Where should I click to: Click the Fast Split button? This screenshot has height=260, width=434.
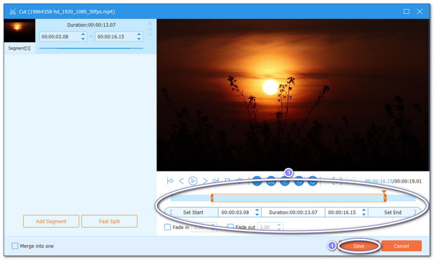point(109,222)
